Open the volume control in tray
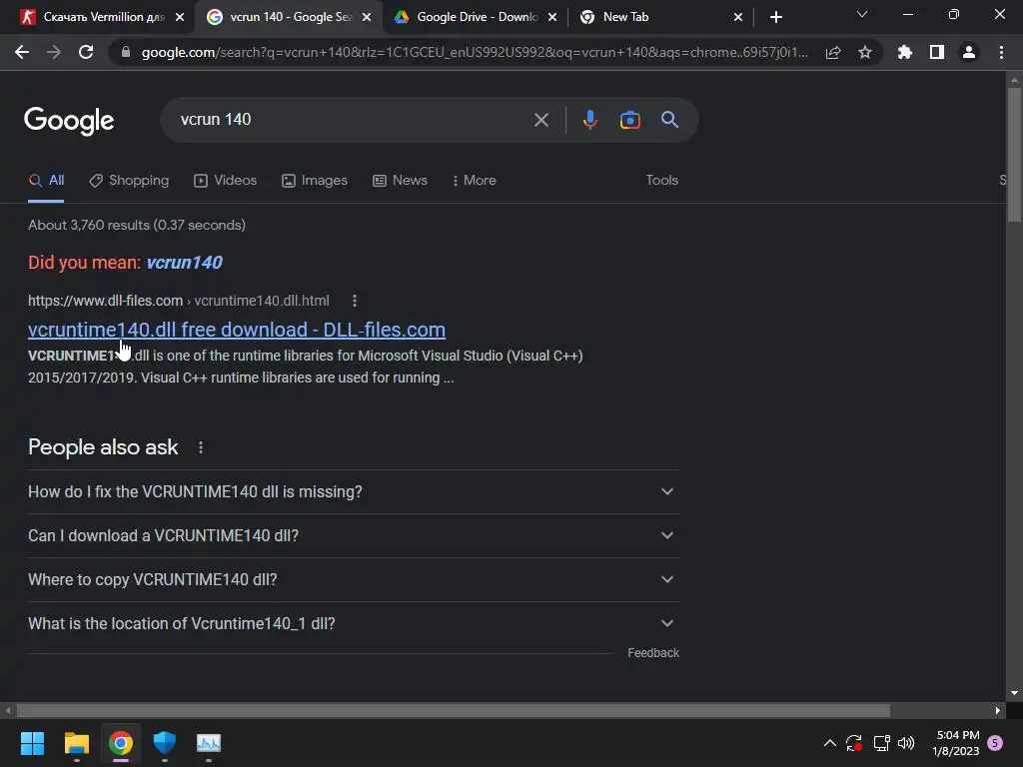The image size is (1023, 767). tap(906, 743)
